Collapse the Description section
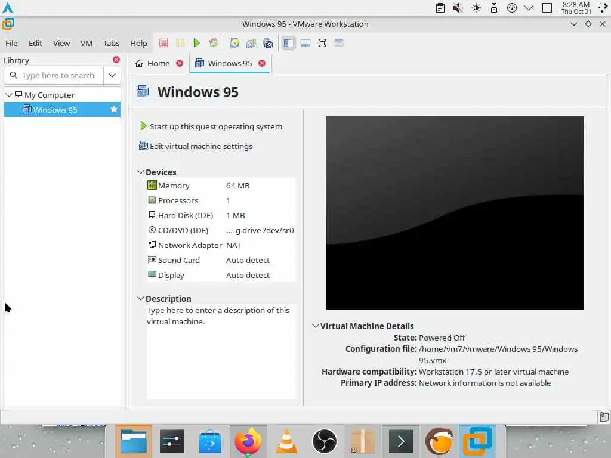 (x=141, y=298)
